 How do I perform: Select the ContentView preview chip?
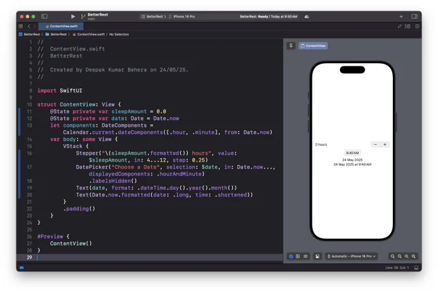(x=313, y=46)
